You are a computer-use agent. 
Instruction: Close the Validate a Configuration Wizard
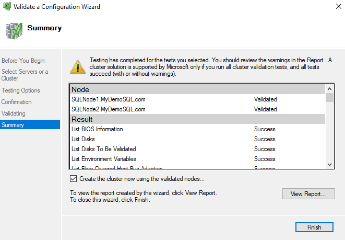click(339, 6)
